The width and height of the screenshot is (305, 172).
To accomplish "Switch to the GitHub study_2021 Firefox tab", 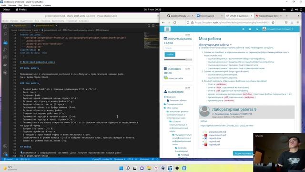I will point(180,16).
